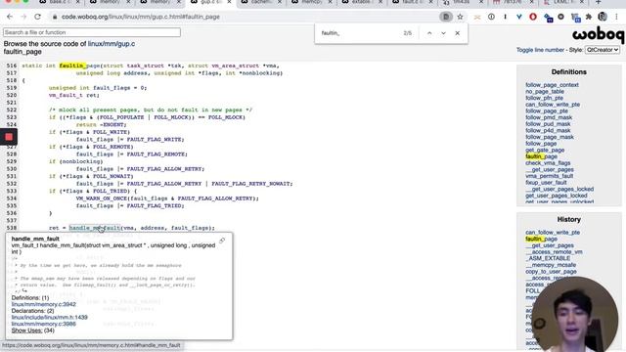Viewport: 626px width, 352px height.
Task: Jump to follow_p4d_mask definition
Action: point(548,130)
